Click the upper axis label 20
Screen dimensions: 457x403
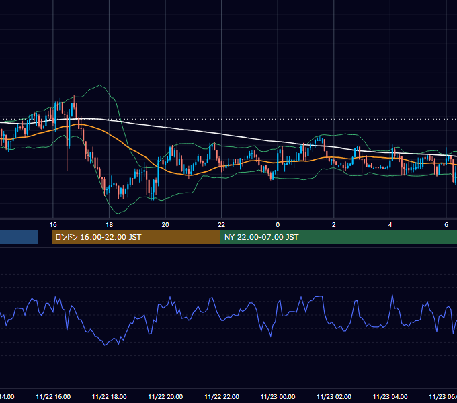165,225
